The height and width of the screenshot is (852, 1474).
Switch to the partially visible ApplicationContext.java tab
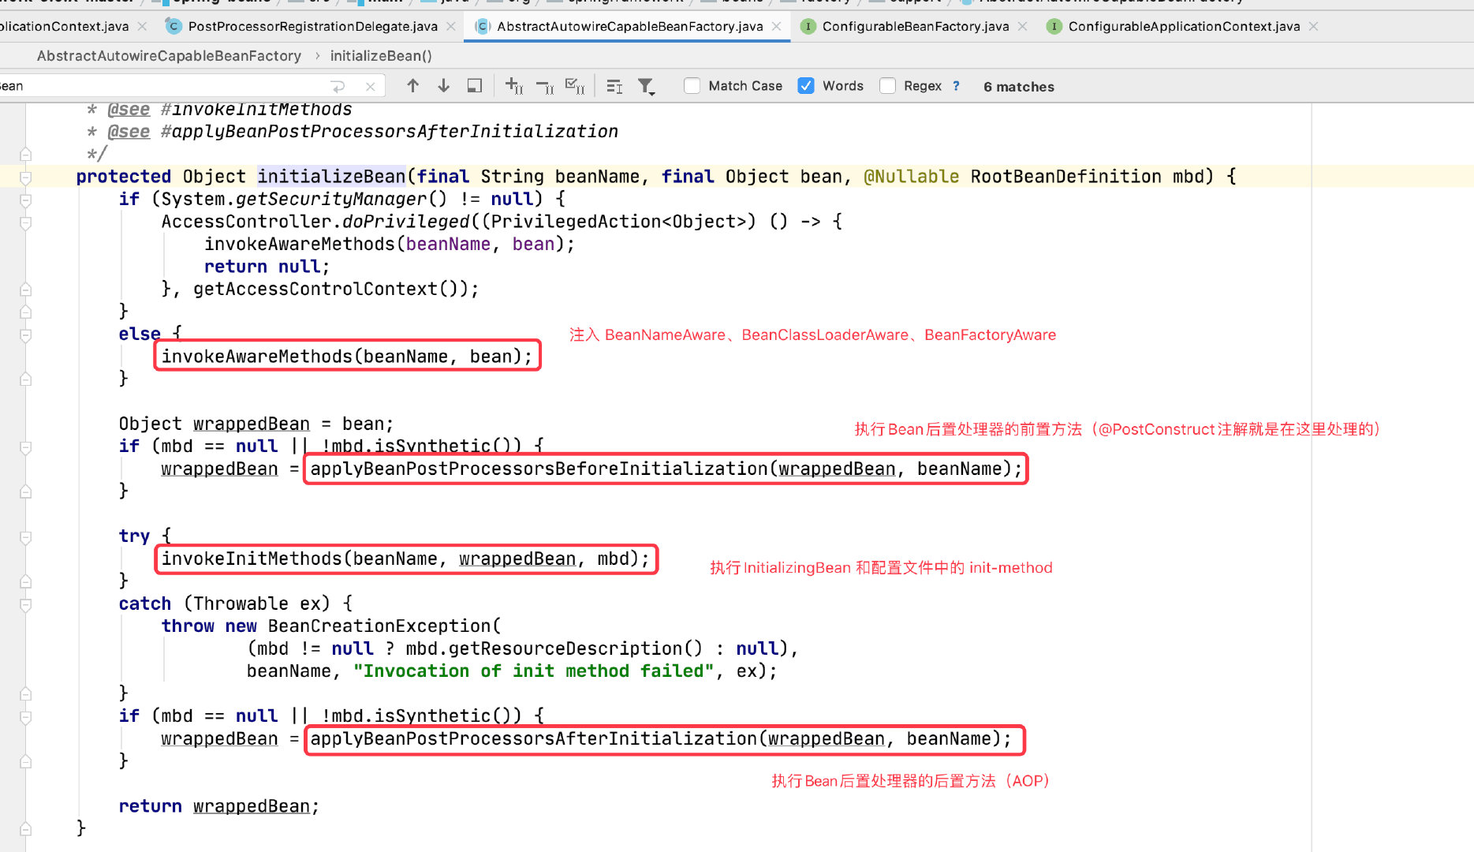[x=64, y=26]
